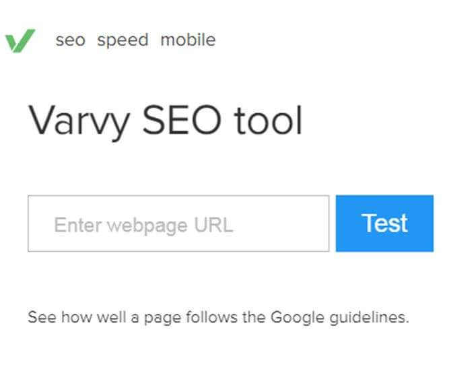Viewport: 476px width, 367px height.
Task: Place cursor in URL placeholder text
Action: tap(143, 224)
